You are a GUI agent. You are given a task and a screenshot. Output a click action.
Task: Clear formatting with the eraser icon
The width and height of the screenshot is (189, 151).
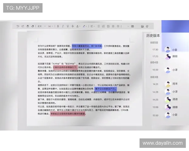(32, 26)
